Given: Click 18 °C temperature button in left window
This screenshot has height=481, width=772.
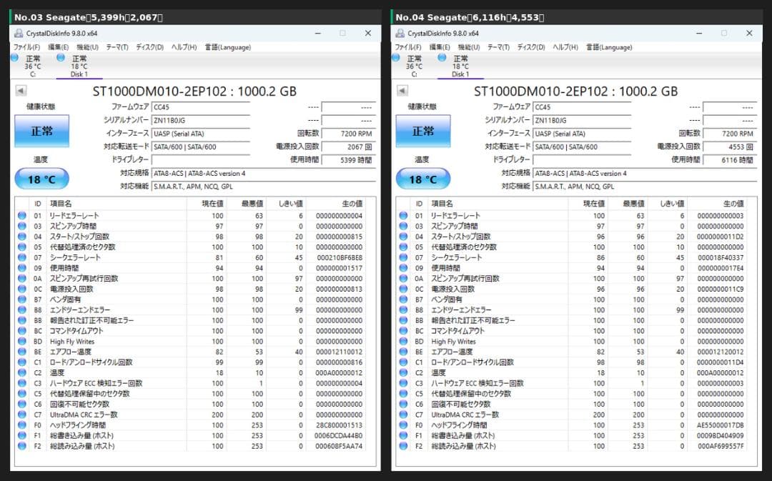Looking at the screenshot, I should click(x=42, y=179).
